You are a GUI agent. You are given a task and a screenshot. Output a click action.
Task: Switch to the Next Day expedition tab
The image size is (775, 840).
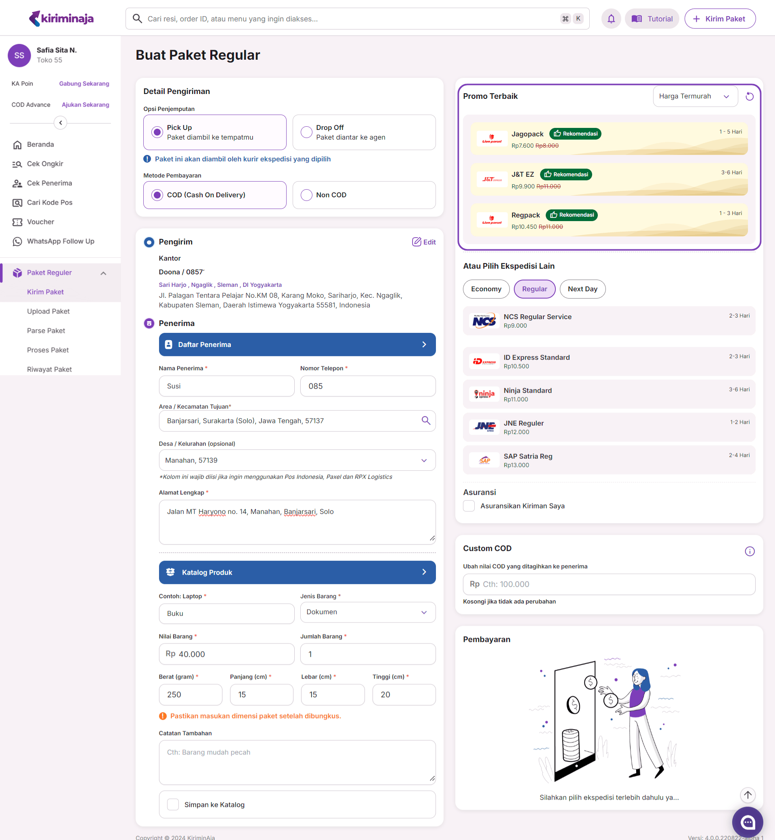[582, 289]
